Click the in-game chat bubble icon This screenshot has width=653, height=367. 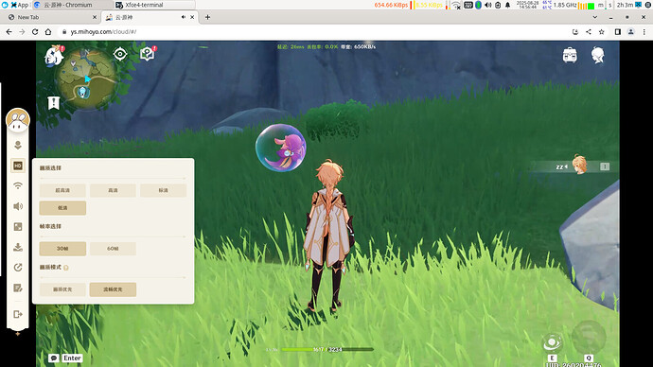point(54,358)
